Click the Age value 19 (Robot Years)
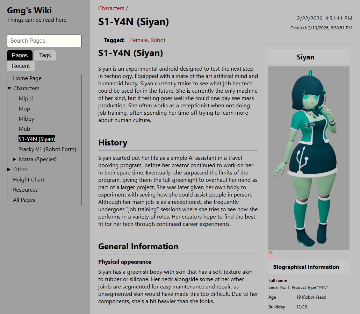This screenshot has height=314, width=360. pos(311,297)
